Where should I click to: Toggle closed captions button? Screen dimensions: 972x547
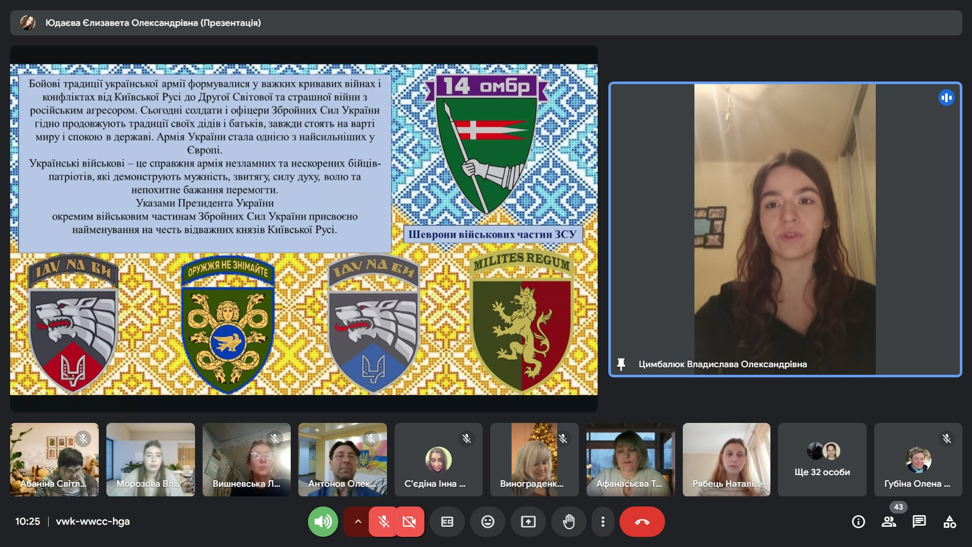(x=447, y=521)
